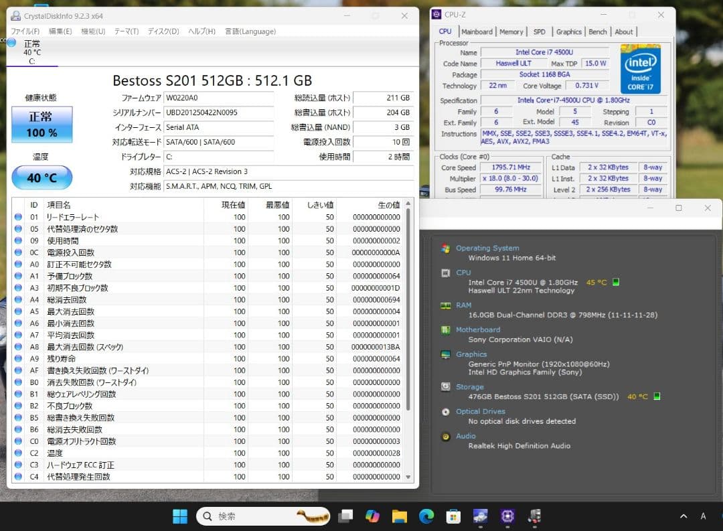This screenshot has width=723, height=531.
Task: Select the CPU icon in Speccy sidebar
Action: (445, 273)
